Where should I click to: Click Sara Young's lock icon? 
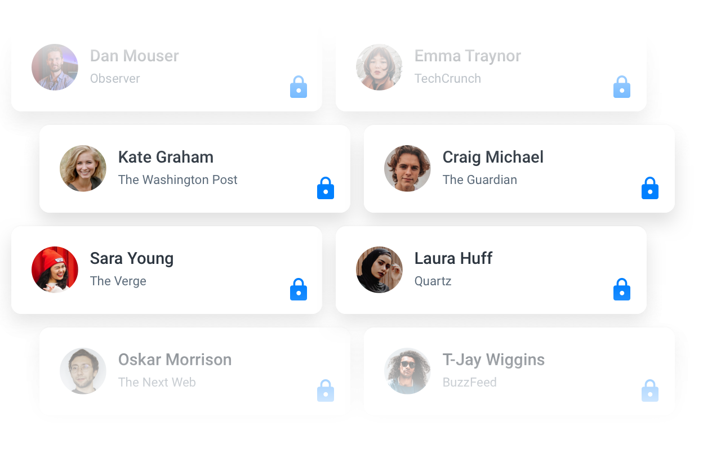click(x=299, y=290)
